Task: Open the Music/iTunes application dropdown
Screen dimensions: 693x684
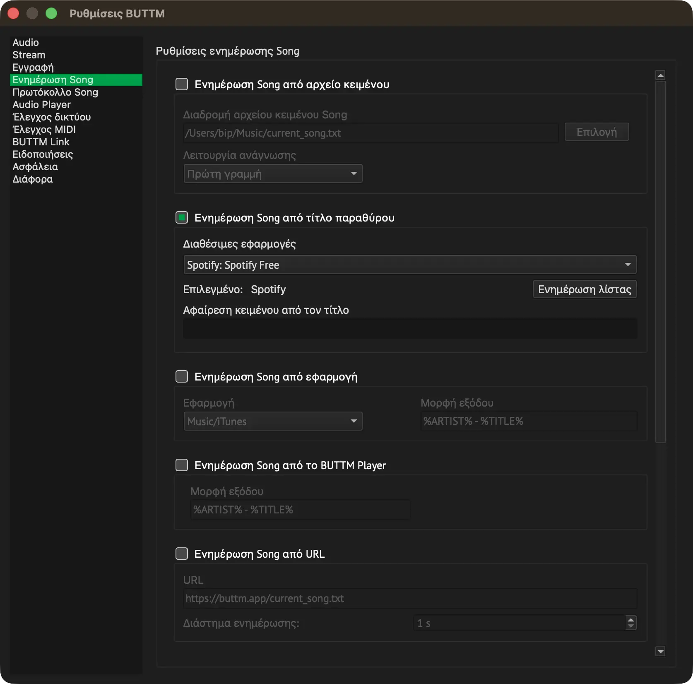Action: point(273,421)
